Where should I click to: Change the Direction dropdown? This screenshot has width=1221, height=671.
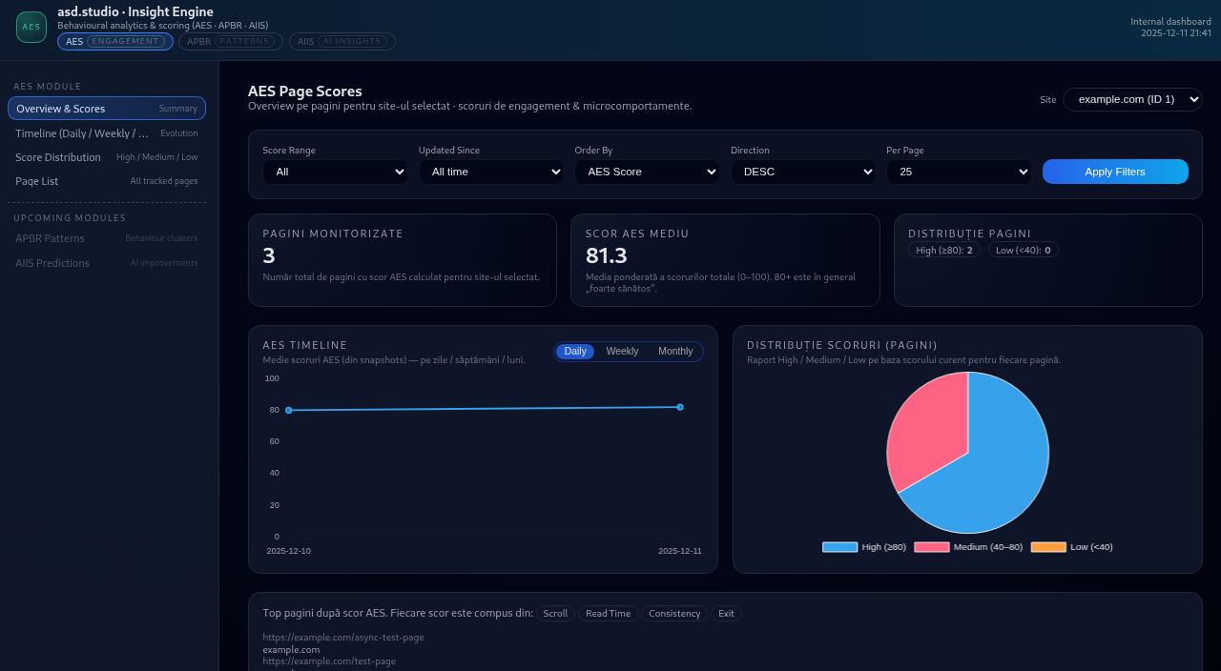[803, 172]
